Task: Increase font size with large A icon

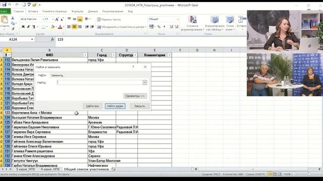Action: click(x=57, y=19)
